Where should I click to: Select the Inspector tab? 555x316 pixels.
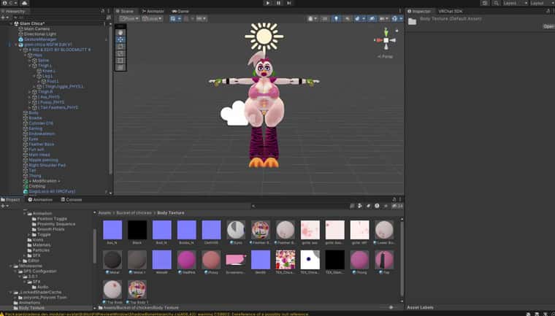pyautogui.click(x=419, y=12)
